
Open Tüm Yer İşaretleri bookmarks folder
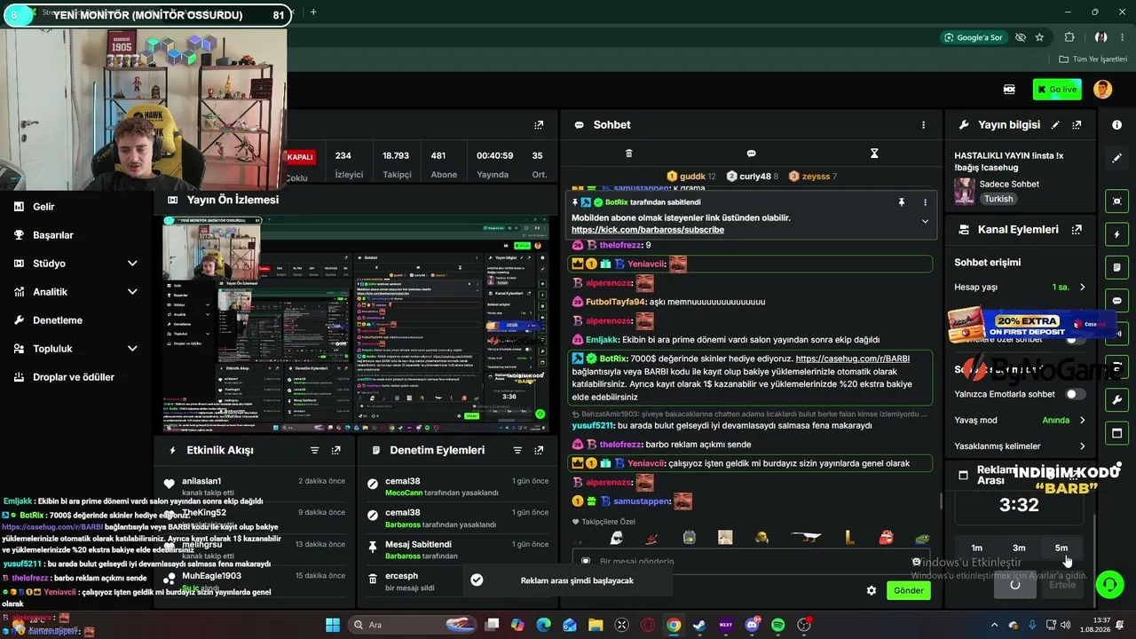[1093, 59]
